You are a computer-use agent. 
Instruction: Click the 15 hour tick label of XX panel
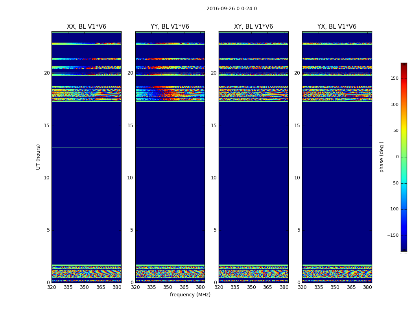click(46, 126)
